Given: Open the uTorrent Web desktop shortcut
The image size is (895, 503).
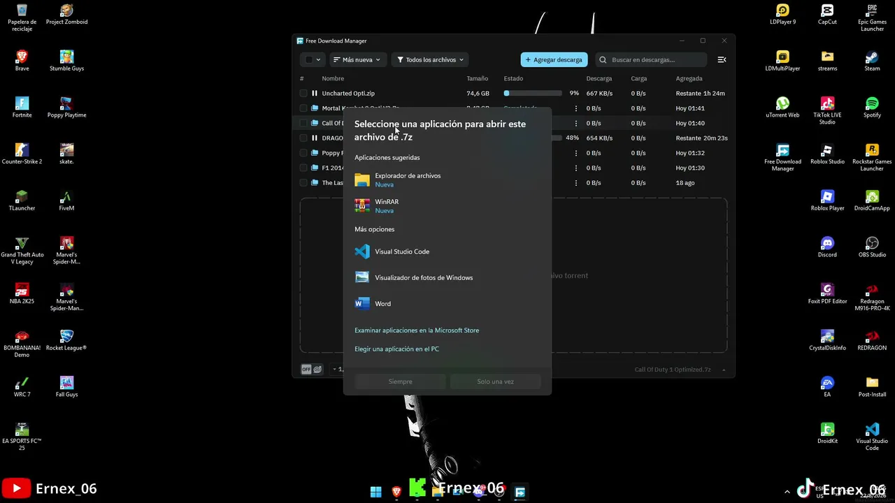Looking at the screenshot, I should 782,108.
